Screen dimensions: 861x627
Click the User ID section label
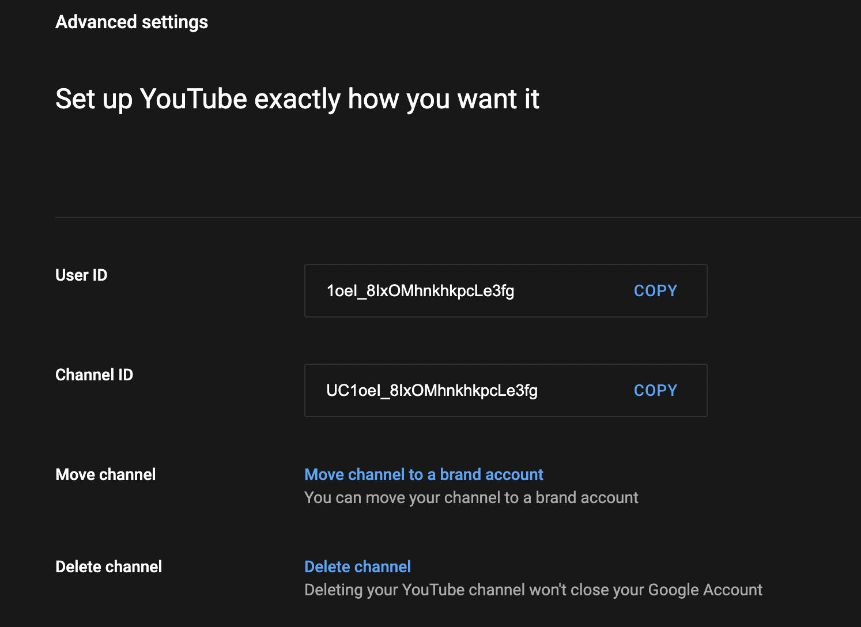[x=81, y=275]
